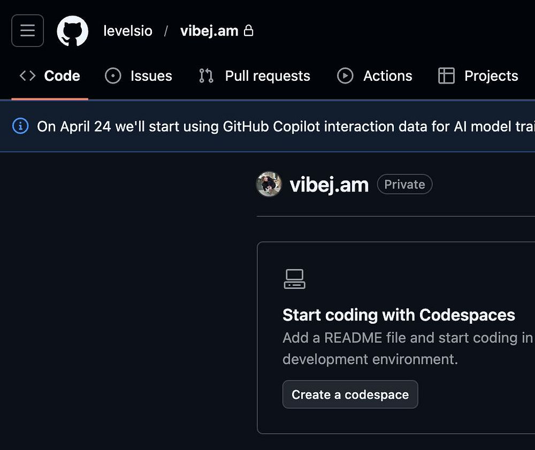This screenshot has height=450, width=535.
Task: Open the levelsio owner link
Action: click(x=128, y=31)
